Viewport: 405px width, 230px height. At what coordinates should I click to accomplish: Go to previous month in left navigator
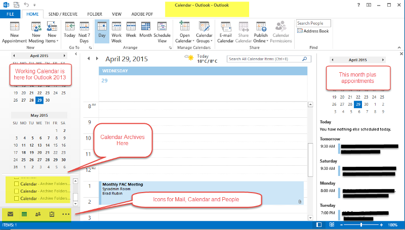(x=14, y=56)
